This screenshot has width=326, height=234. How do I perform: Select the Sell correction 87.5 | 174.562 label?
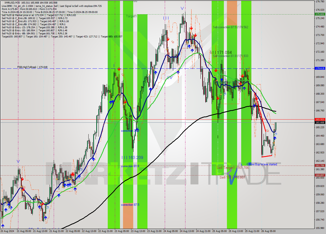tap(230, 27)
